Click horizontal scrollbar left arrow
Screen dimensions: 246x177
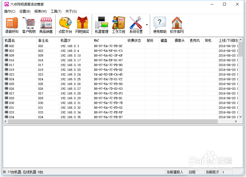tap(6, 122)
